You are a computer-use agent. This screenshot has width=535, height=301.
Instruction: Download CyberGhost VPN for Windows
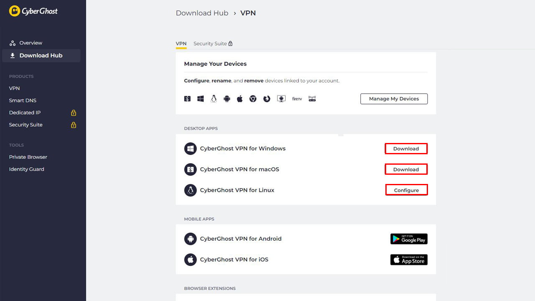406,148
